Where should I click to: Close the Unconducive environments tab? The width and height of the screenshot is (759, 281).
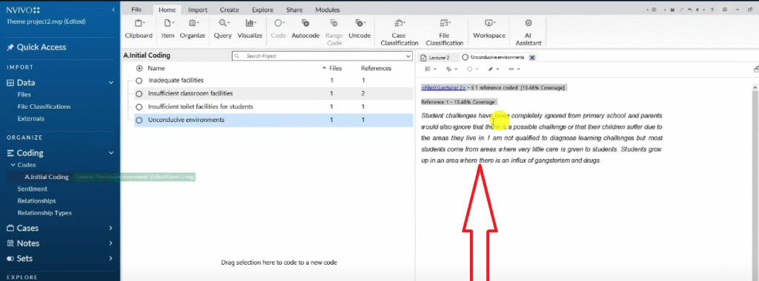[532, 58]
